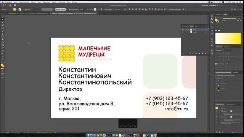Hide the Слой 1 layer

coord(183,32)
